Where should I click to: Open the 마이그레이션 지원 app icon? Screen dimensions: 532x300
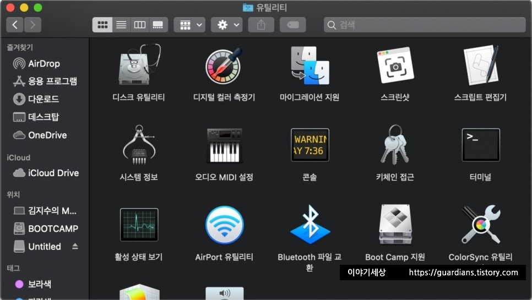tap(310, 66)
